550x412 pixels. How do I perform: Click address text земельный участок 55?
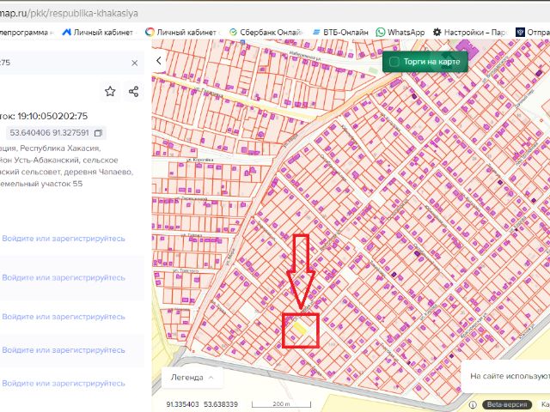point(41,184)
